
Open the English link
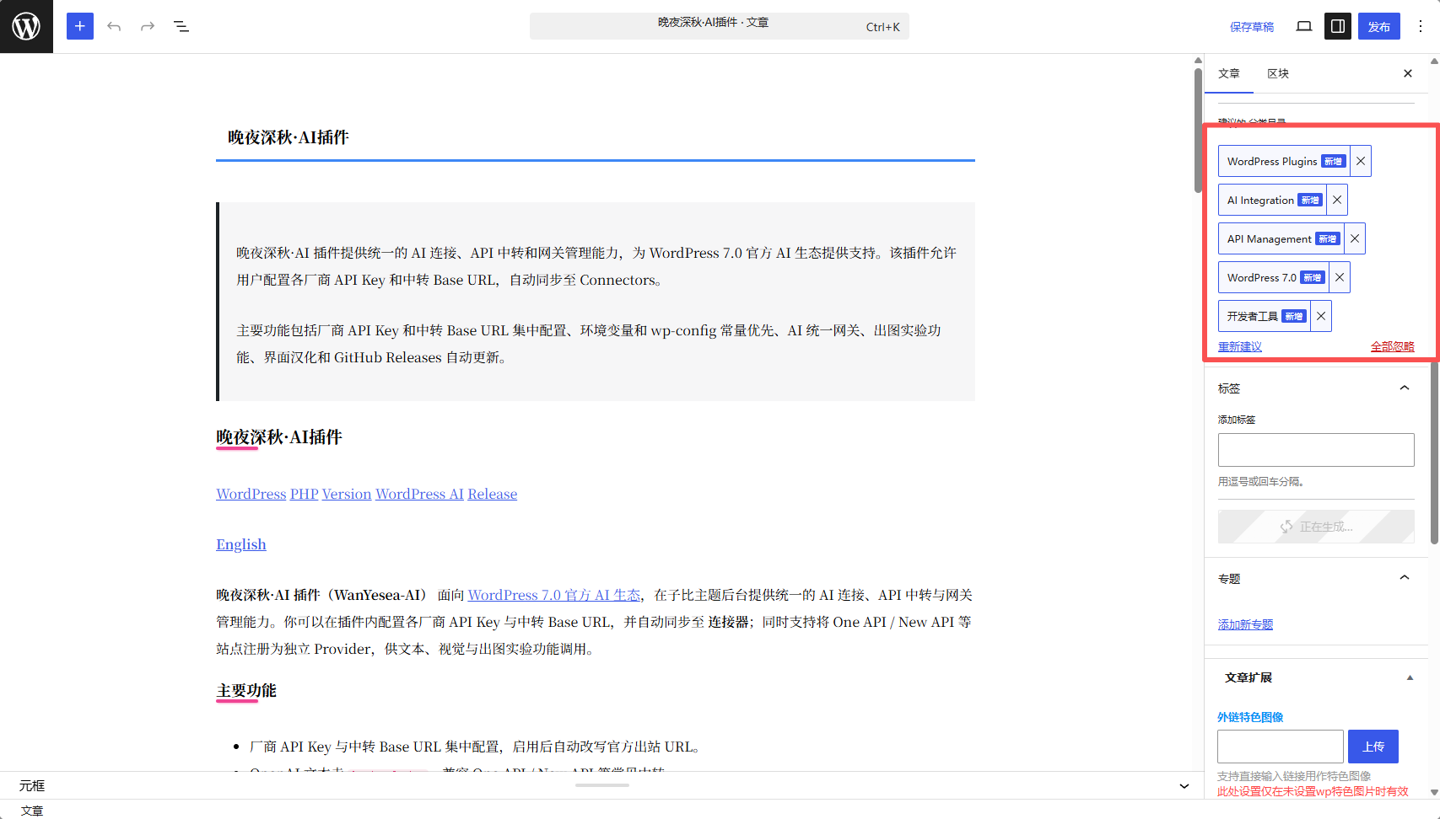[x=241, y=544]
